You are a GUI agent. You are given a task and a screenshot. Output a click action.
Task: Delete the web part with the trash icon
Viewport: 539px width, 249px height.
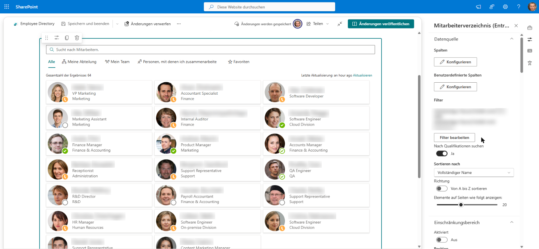[77, 38]
